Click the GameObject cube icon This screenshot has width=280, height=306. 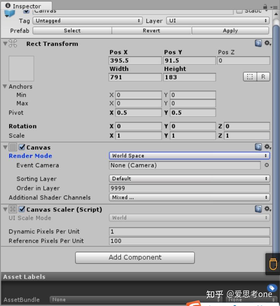tap(10, 13)
